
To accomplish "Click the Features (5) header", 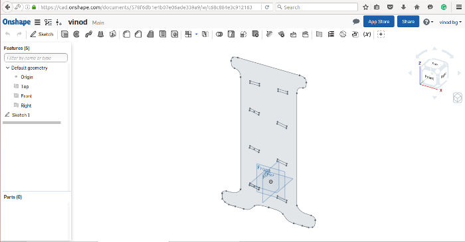I will click(x=17, y=48).
